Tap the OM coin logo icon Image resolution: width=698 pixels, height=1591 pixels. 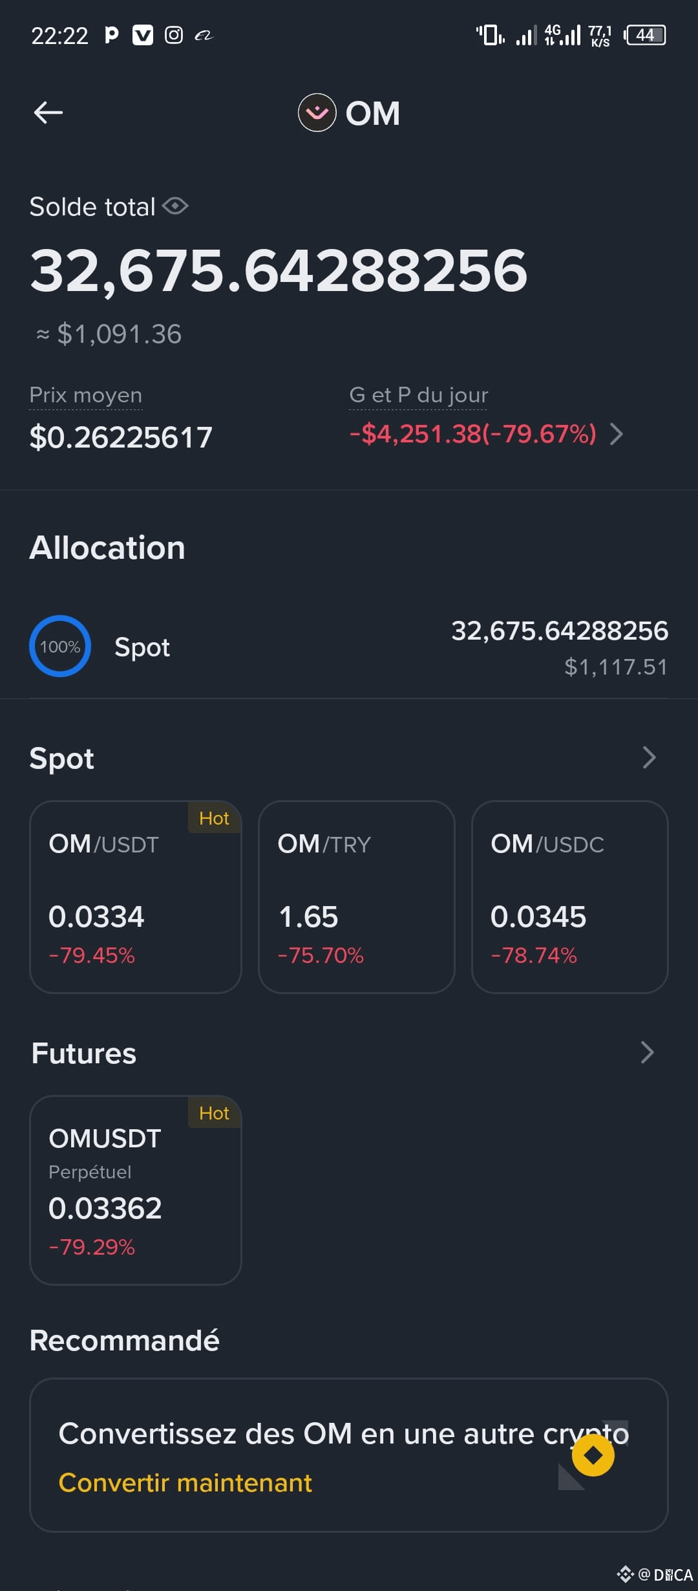317,113
